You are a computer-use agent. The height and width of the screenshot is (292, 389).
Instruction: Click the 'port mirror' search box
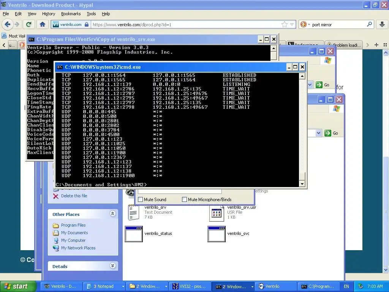(337, 25)
